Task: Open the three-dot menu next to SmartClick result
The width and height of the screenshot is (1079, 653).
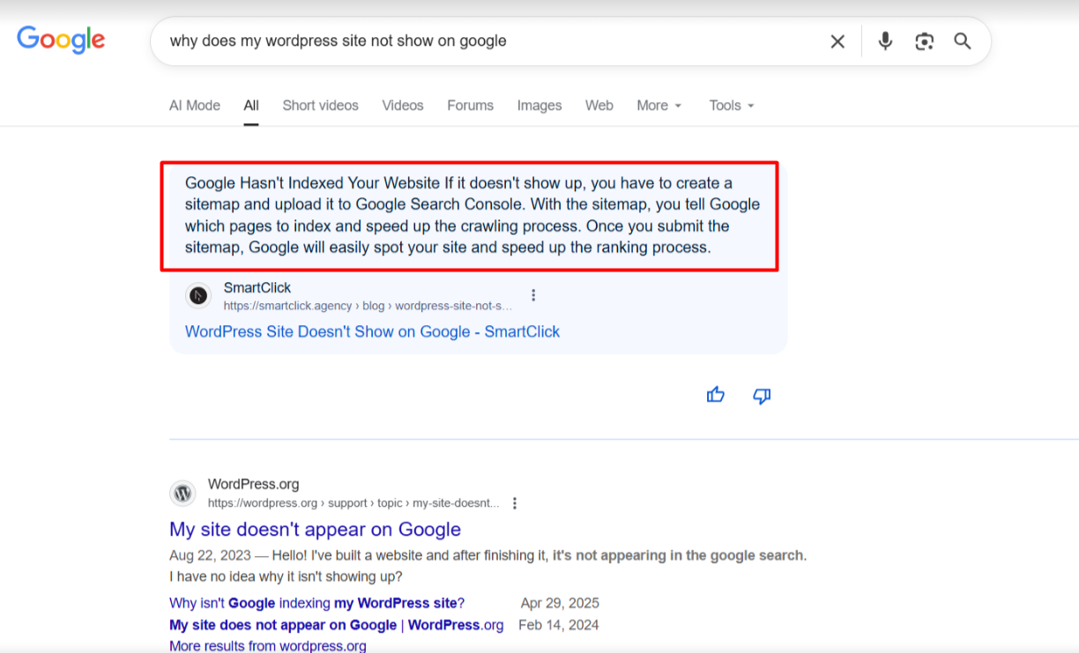Action: pos(533,295)
